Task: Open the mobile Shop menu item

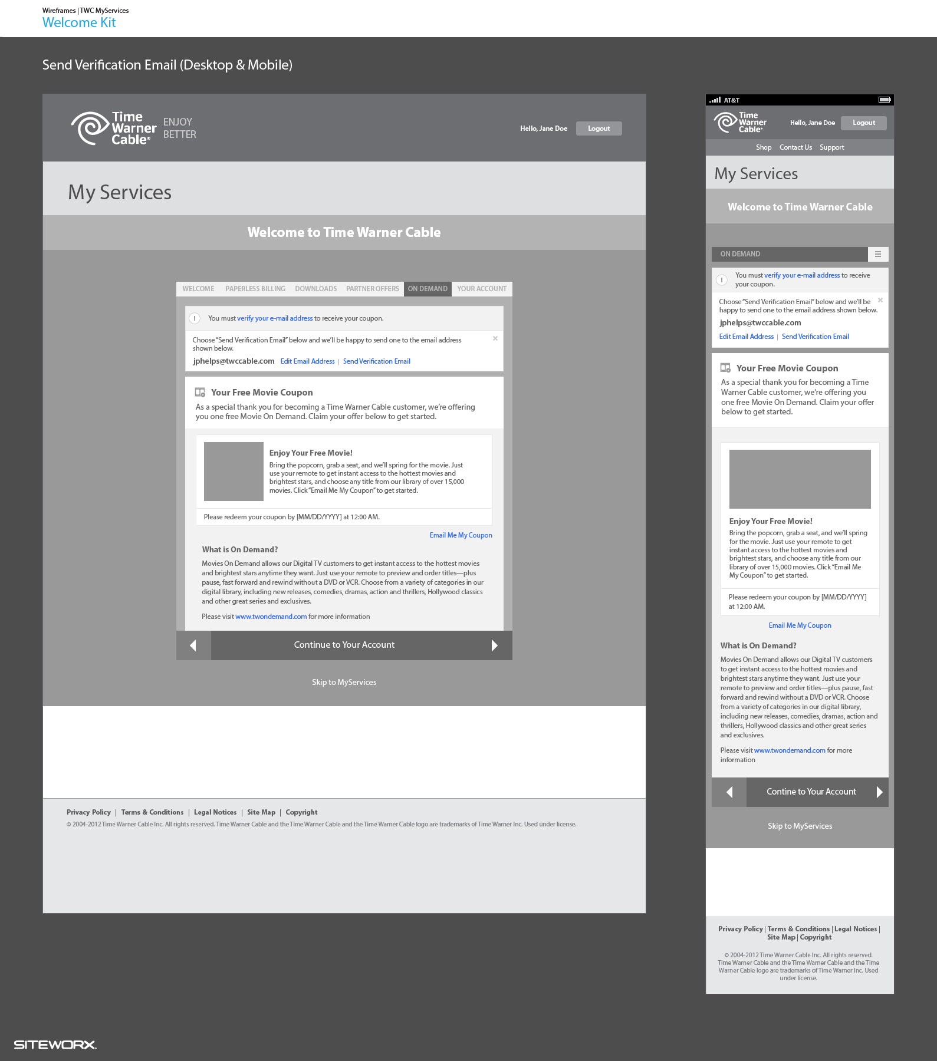Action: click(764, 147)
